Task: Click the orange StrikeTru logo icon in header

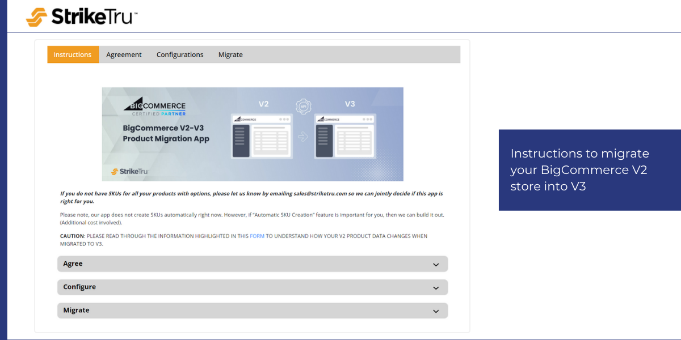Action: point(37,16)
